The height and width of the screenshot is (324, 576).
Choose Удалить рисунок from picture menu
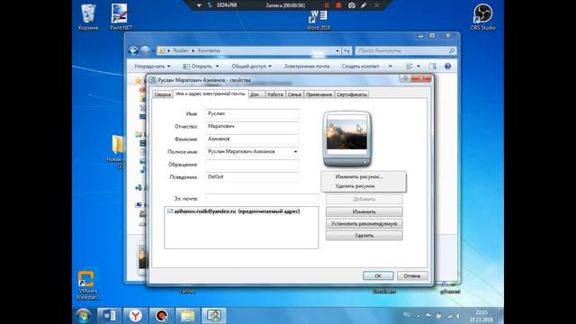point(355,186)
